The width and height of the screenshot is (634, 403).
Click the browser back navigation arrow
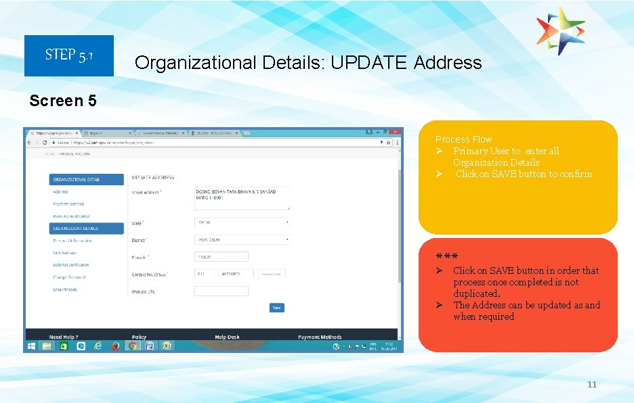(x=30, y=143)
